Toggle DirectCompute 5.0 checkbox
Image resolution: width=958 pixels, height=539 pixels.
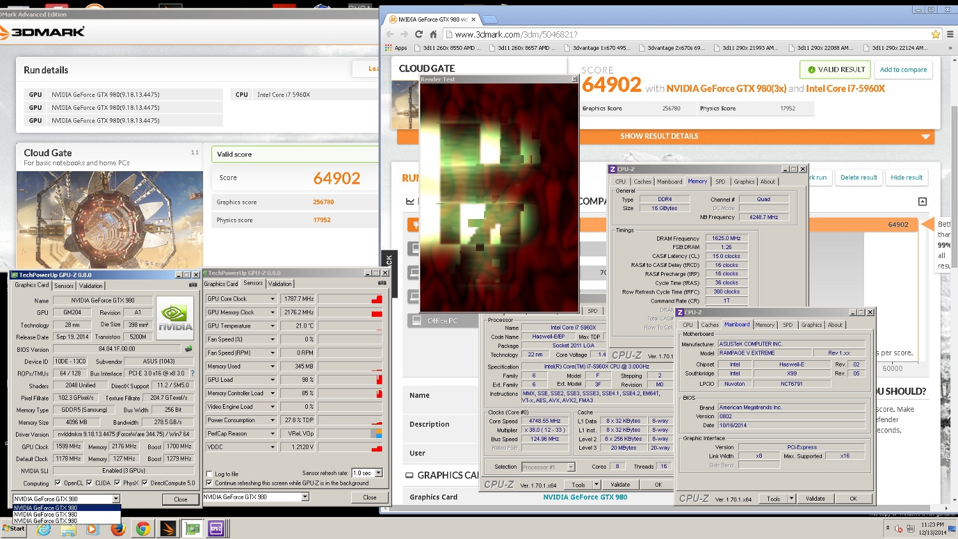pos(144,483)
